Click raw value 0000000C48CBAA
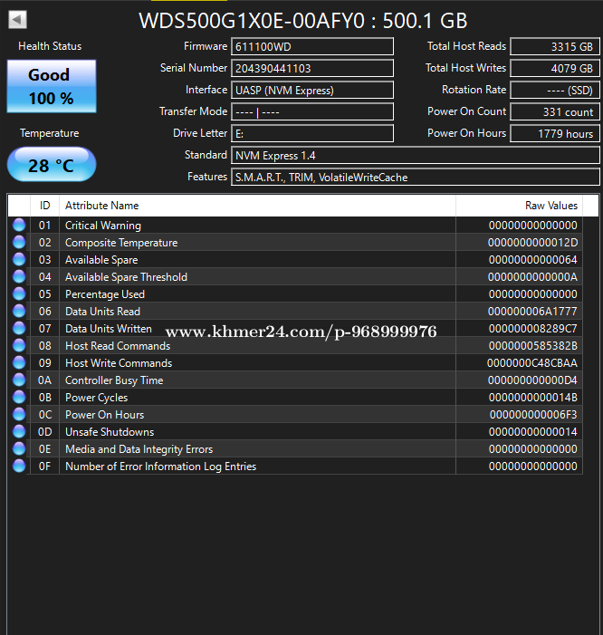This screenshot has height=635, width=603. 532,363
